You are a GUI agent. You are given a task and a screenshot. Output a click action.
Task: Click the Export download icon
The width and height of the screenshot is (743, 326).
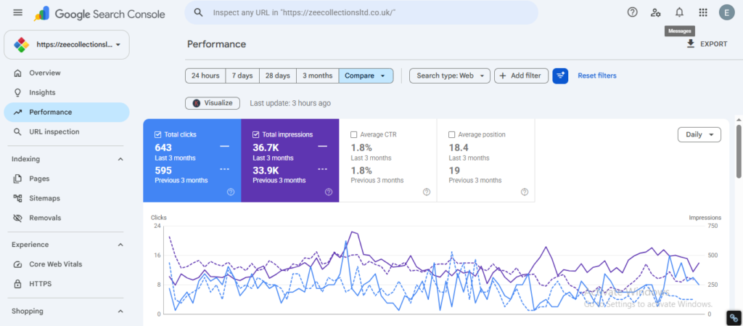point(691,44)
